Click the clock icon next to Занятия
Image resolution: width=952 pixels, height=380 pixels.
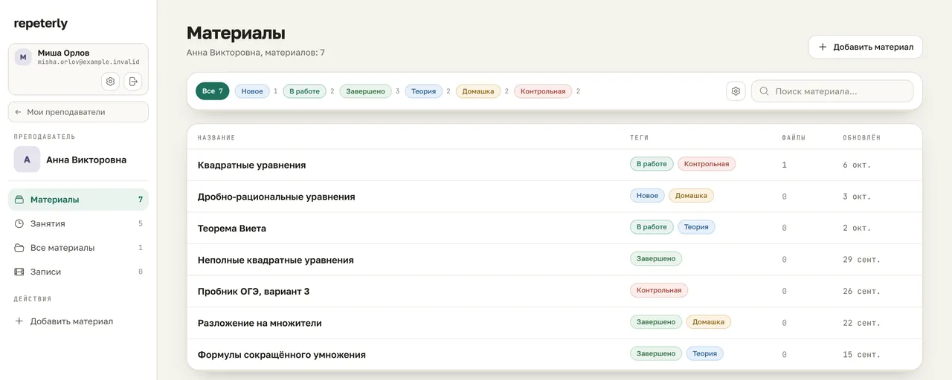19,223
